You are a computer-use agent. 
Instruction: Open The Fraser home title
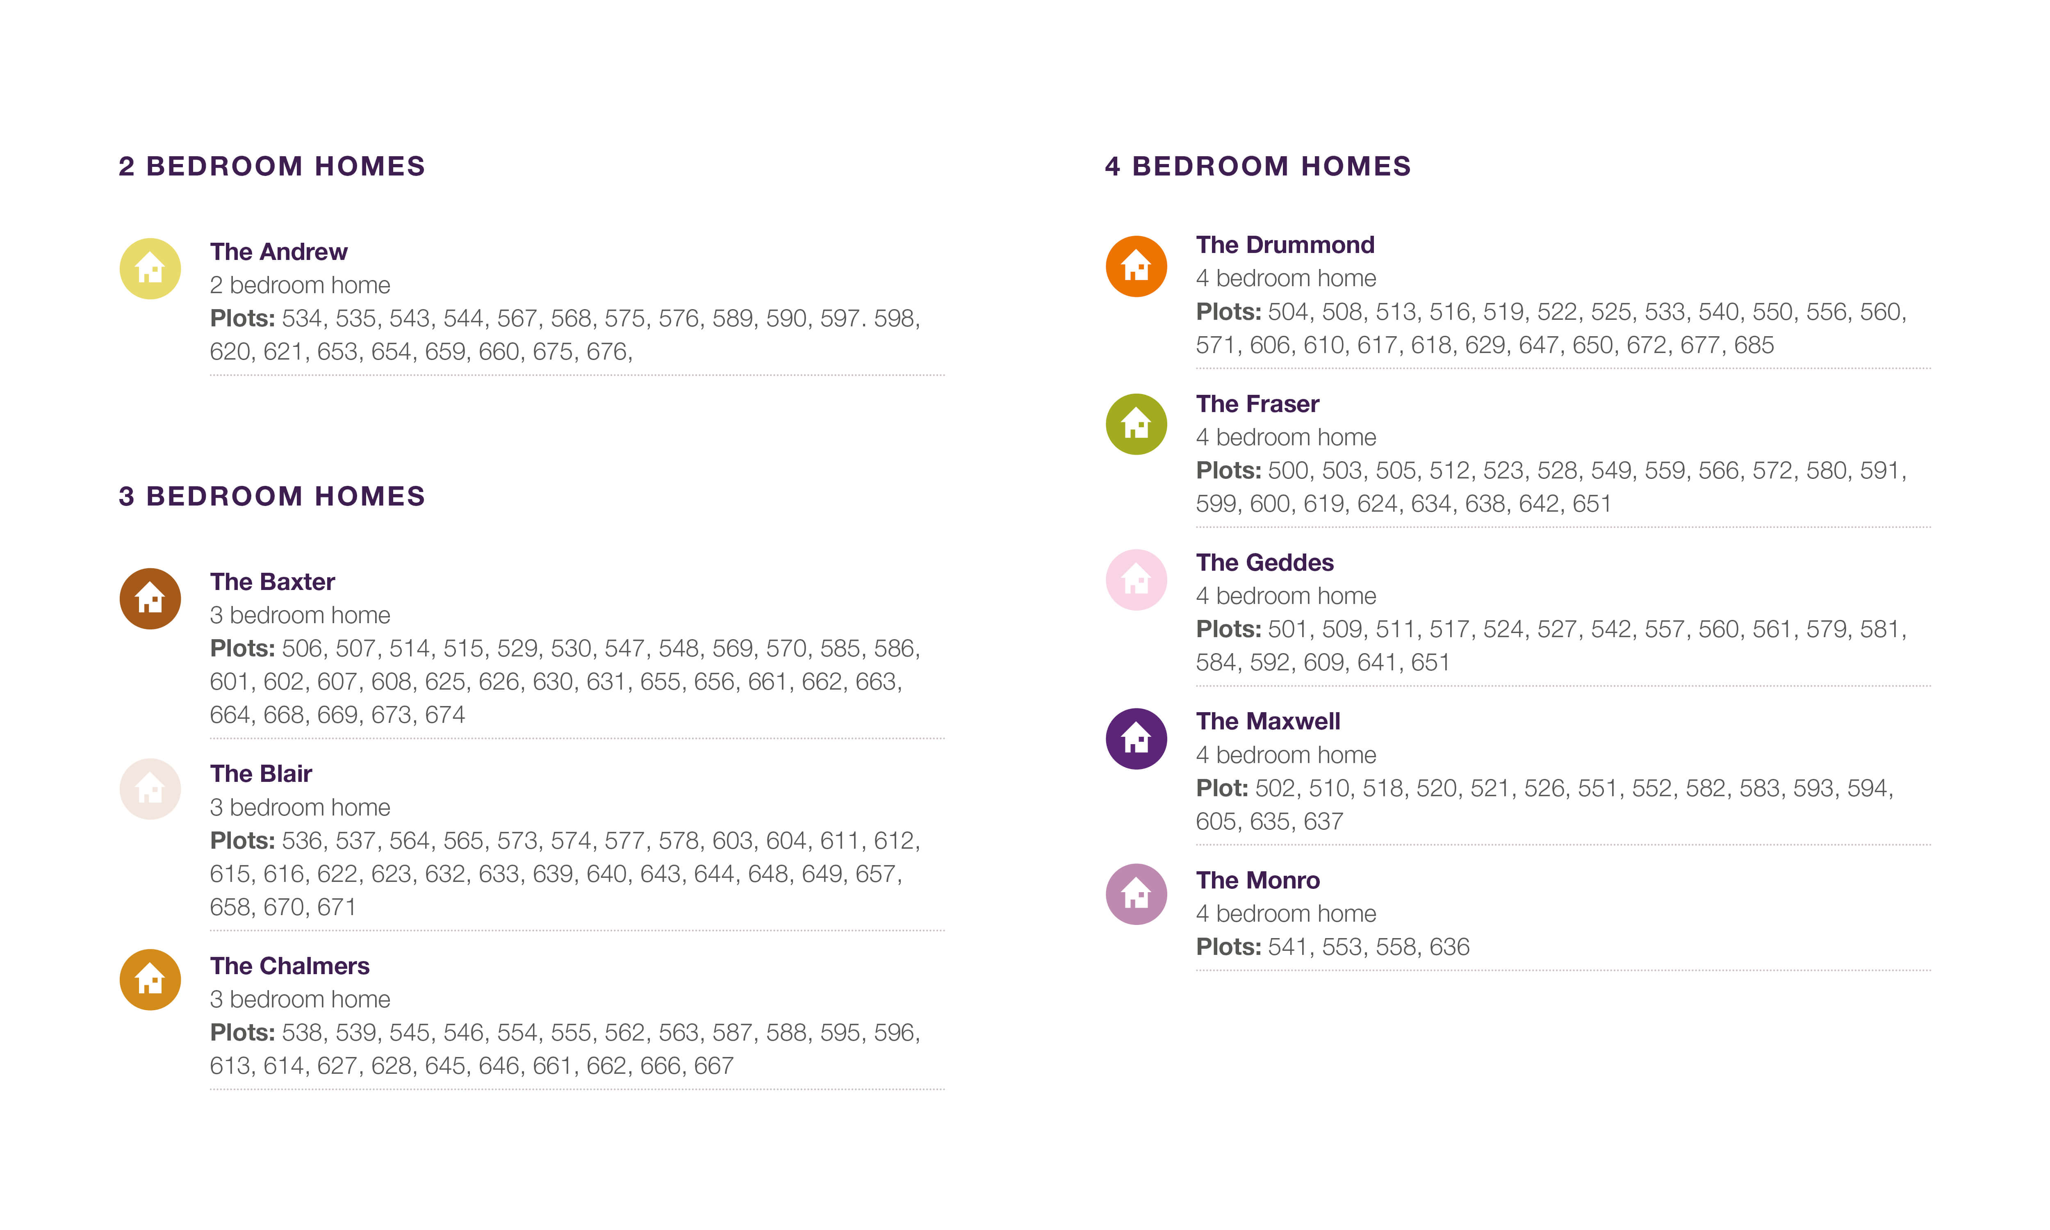point(1257,404)
